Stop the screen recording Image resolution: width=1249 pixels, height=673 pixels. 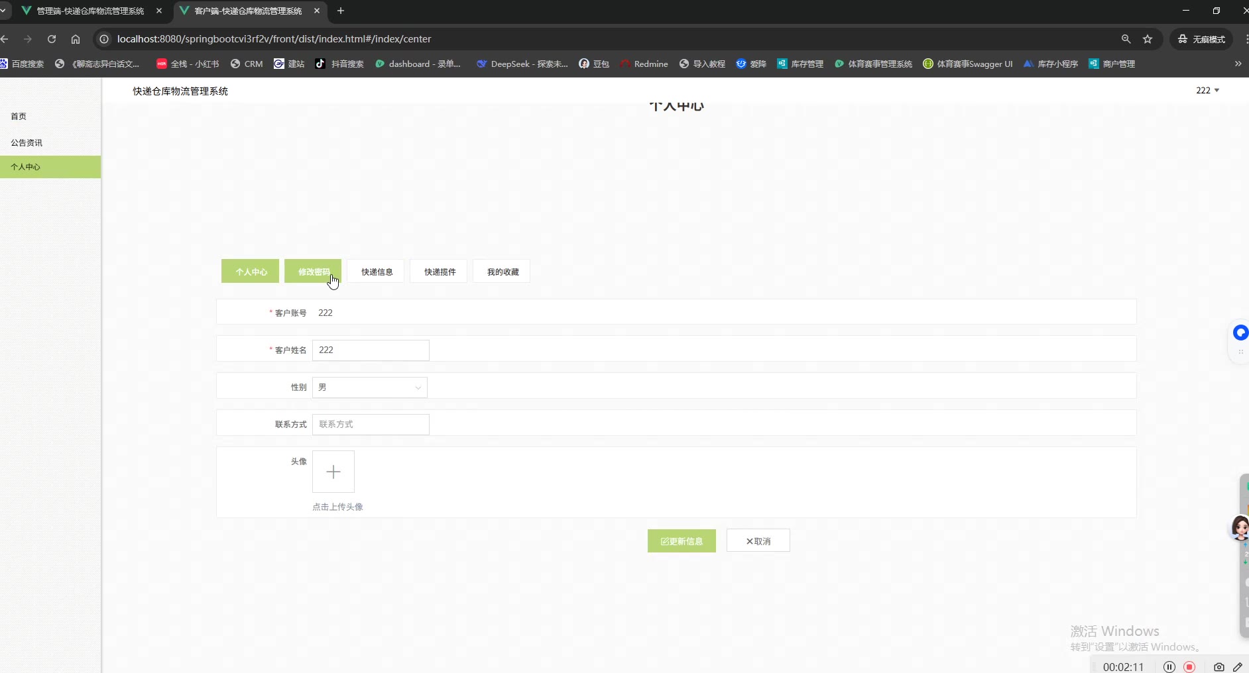point(1190,667)
